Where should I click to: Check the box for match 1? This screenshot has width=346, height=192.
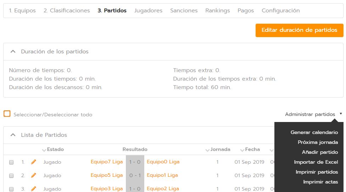coord(11,162)
